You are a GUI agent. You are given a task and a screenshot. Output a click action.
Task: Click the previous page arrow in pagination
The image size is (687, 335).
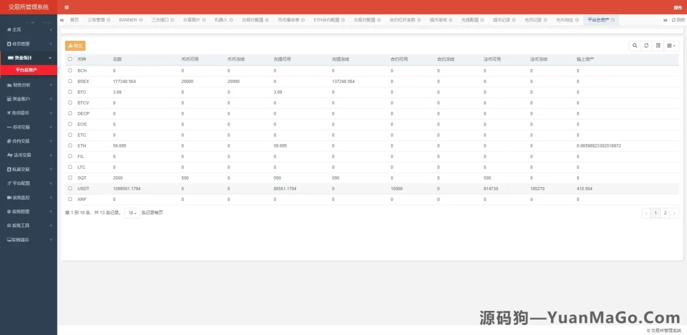click(x=646, y=213)
